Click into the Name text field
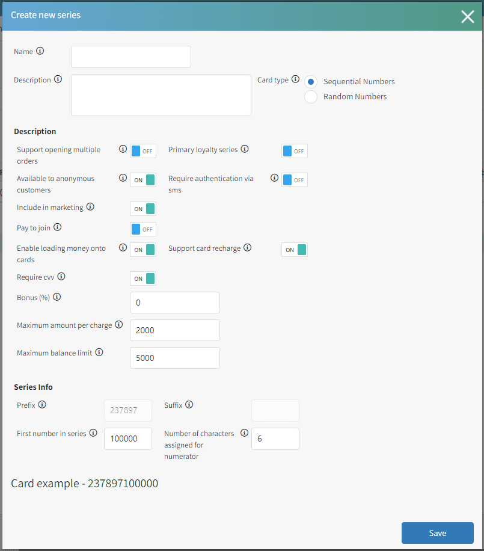Screen dimensions: 484x551 point(131,57)
